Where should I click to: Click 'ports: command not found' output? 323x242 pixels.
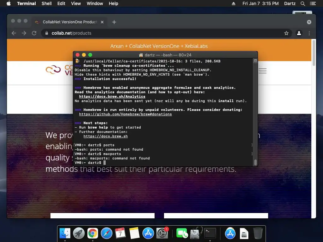coord(109,149)
